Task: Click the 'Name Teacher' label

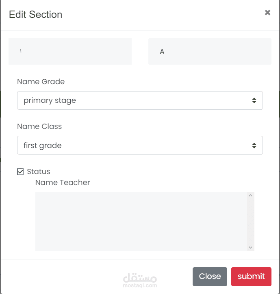Action: [x=63, y=183]
